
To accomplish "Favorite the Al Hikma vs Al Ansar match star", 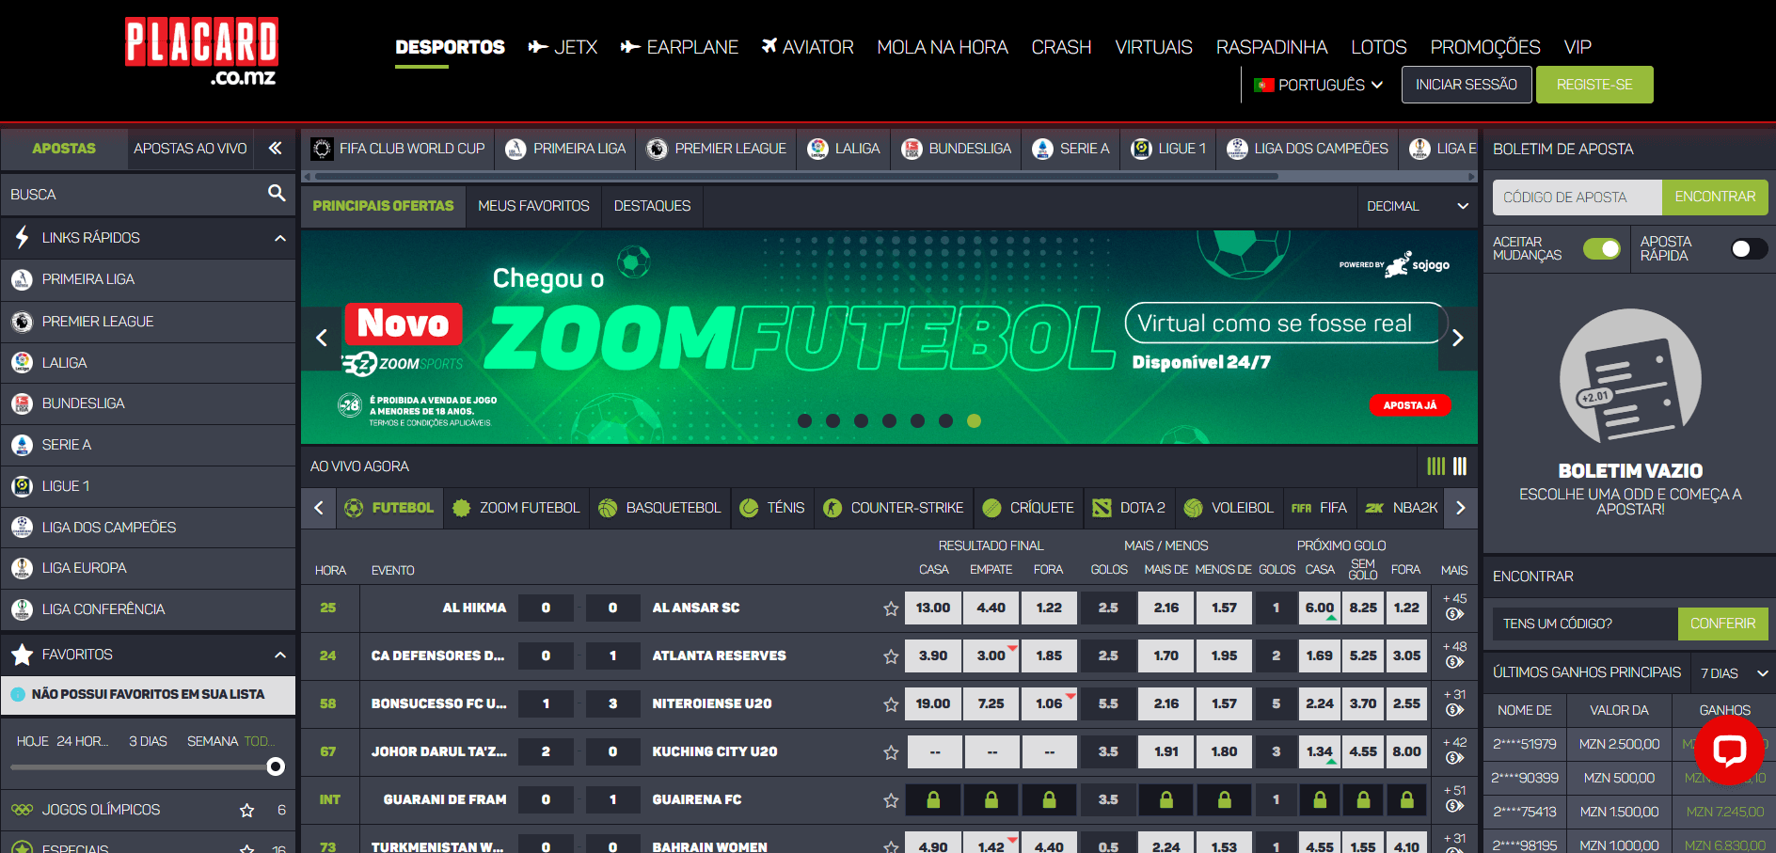I will pos(890,608).
